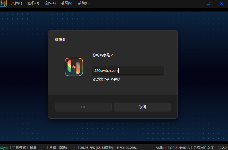
Task: Open the 文件(F) menu
Action: point(16,3)
